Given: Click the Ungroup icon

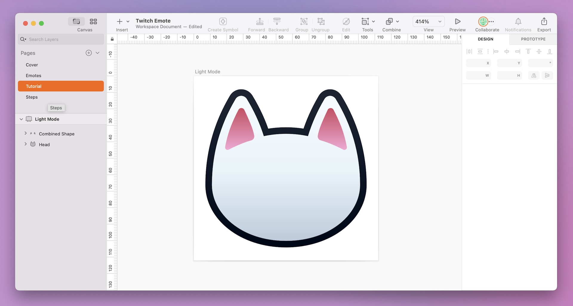Looking at the screenshot, I should click(x=321, y=21).
